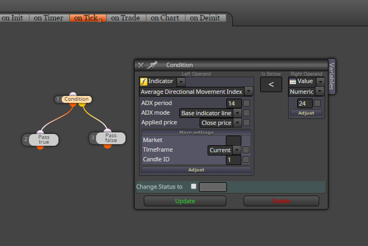368x246 pixels.
Task: Open Right Operand Value dropdown
Action: [x=320, y=82]
